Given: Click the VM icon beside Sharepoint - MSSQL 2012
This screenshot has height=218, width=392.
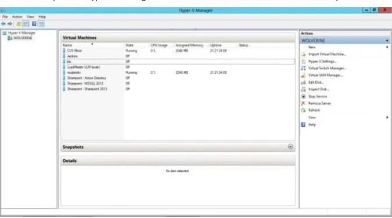Looking at the screenshot, I should (x=64, y=83).
